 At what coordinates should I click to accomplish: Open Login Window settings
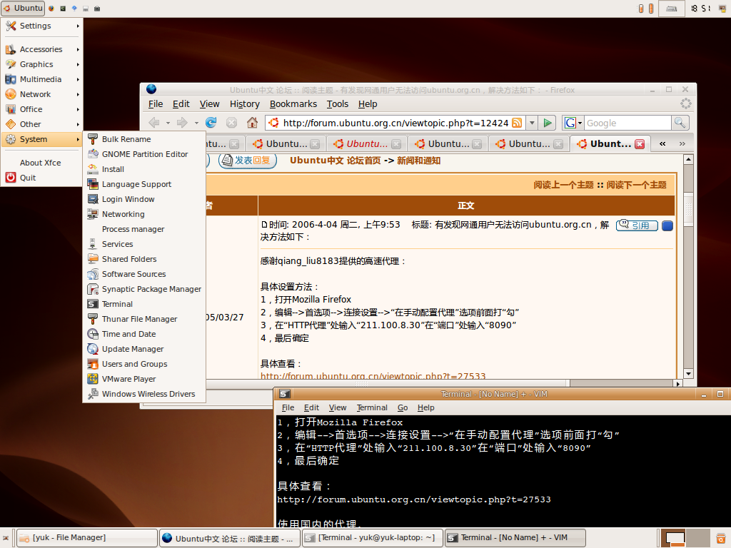click(144, 199)
